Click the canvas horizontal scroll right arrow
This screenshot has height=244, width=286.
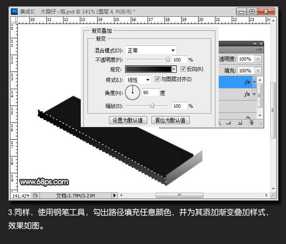pyautogui.click(x=266, y=195)
